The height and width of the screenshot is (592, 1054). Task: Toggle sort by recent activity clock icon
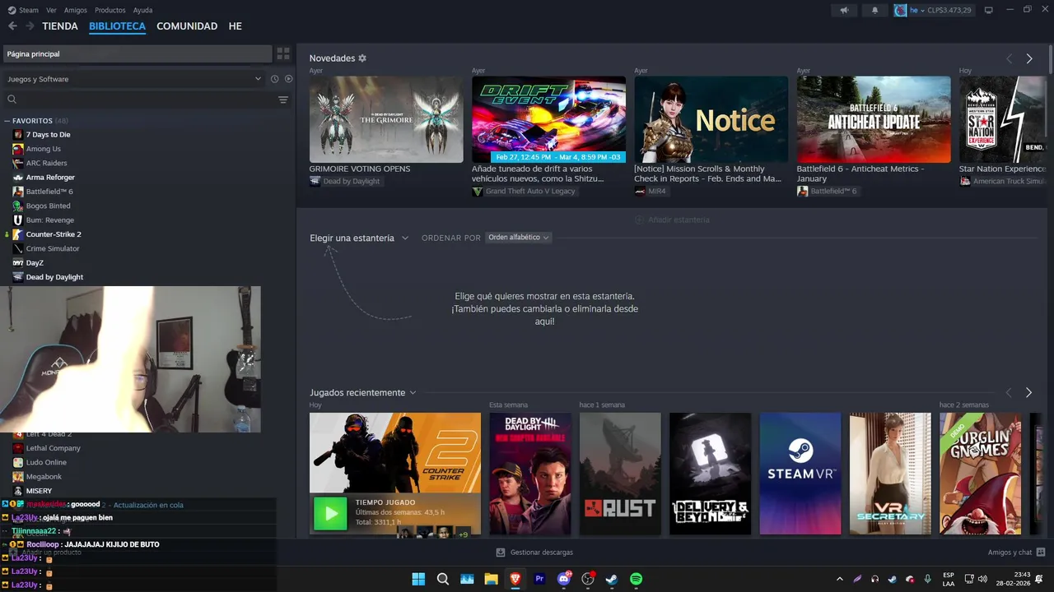[x=275, y=79]
